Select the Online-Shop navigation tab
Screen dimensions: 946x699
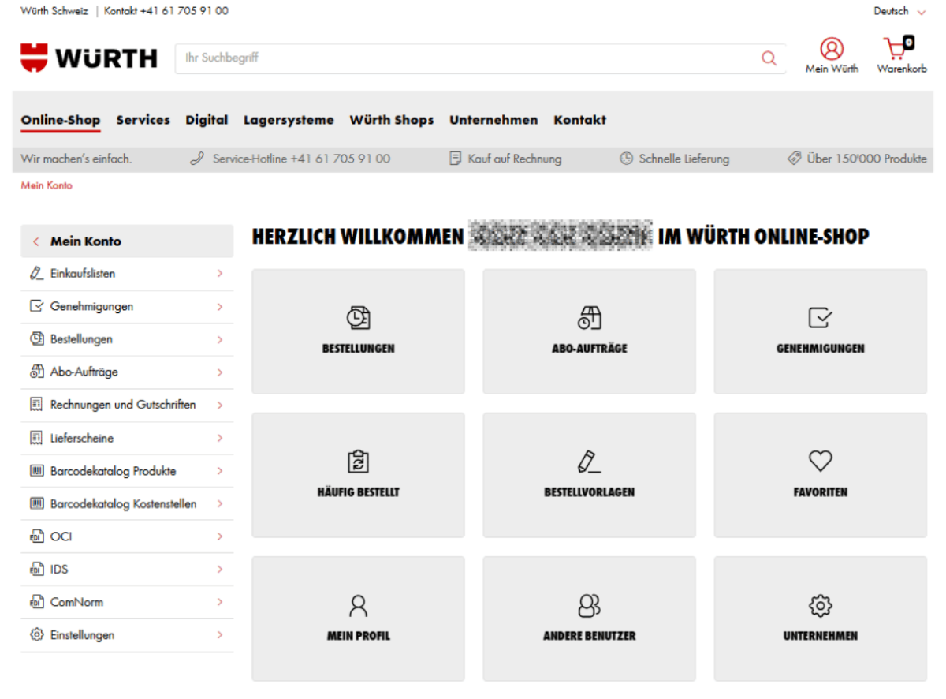coord(61,120)
